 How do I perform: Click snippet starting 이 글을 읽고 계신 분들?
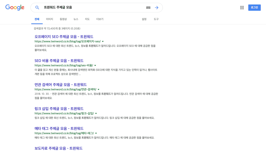(x=96, y=72)
